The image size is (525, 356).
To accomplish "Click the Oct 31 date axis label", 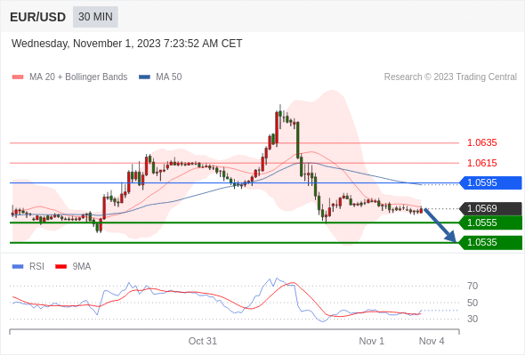I will click(203, 341).
